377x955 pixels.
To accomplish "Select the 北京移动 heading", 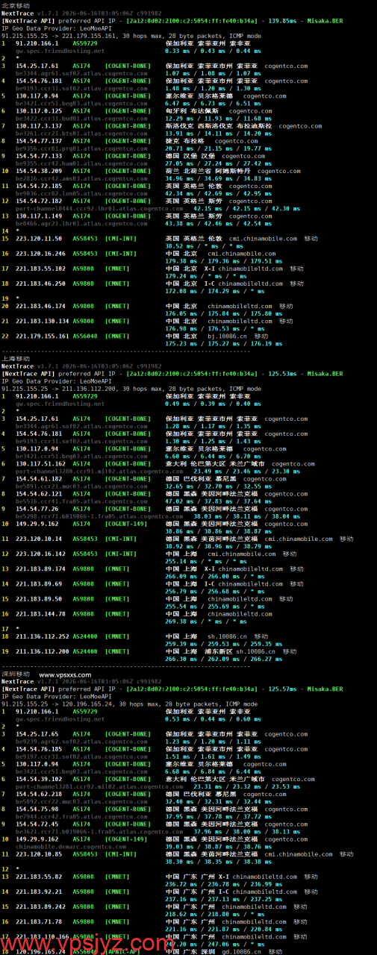I will [x=15, y=5].
